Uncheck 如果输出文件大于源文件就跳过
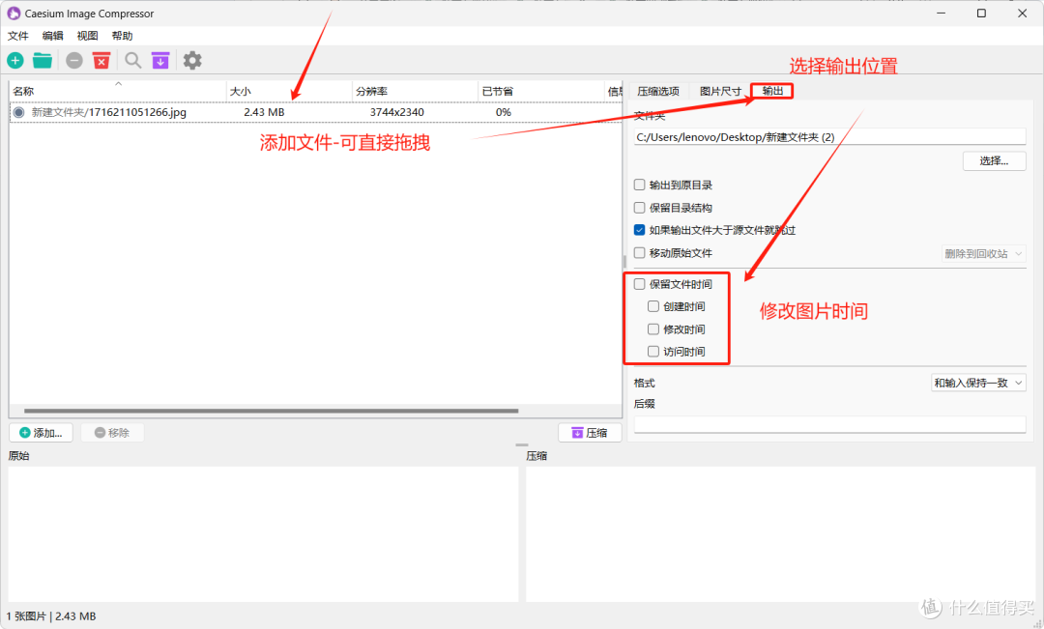 (x=639, y=230)
